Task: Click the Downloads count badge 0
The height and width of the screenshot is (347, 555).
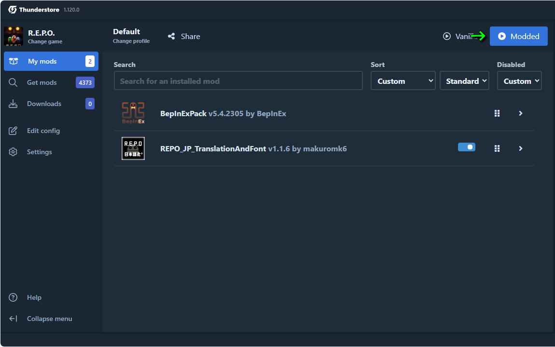Action: [x=90, y=104]
